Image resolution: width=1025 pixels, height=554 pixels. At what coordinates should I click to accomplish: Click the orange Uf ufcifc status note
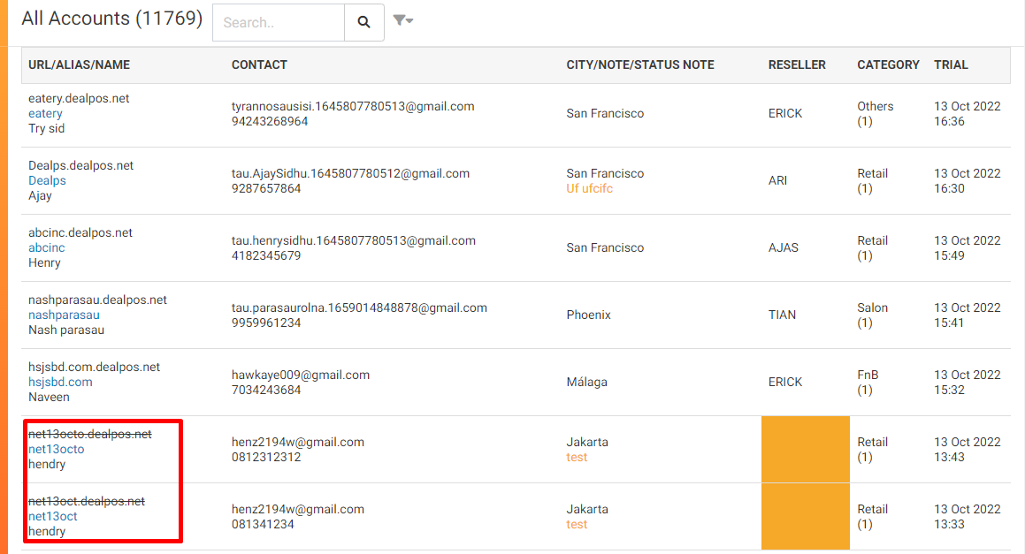590,189
